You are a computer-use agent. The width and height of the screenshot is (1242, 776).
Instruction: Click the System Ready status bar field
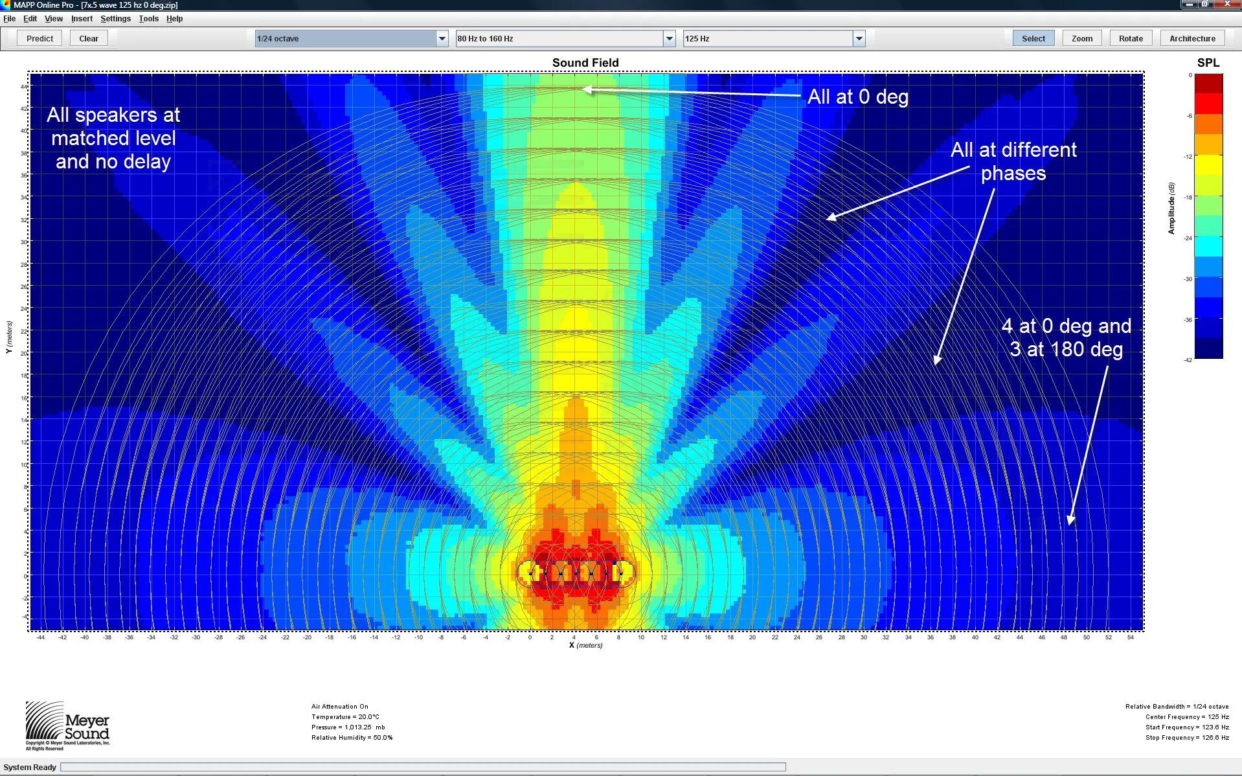point(29,767)
